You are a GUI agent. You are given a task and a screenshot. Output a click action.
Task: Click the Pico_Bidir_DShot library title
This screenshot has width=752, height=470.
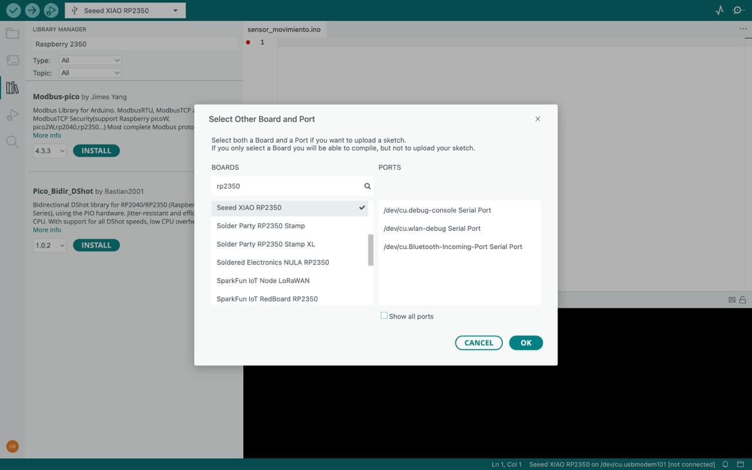pyautogui.click(x=63, y=191)
